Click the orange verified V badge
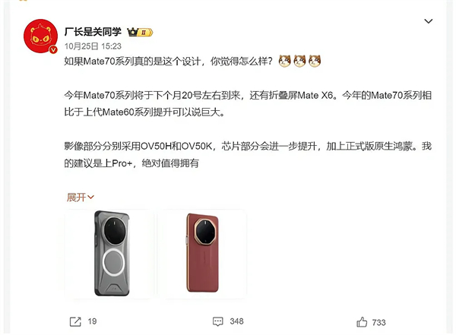The height and width of the screenshot is (335, 456). tap(53, 49)
